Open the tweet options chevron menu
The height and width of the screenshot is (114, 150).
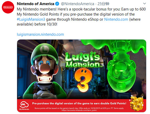tap(144, 4)
